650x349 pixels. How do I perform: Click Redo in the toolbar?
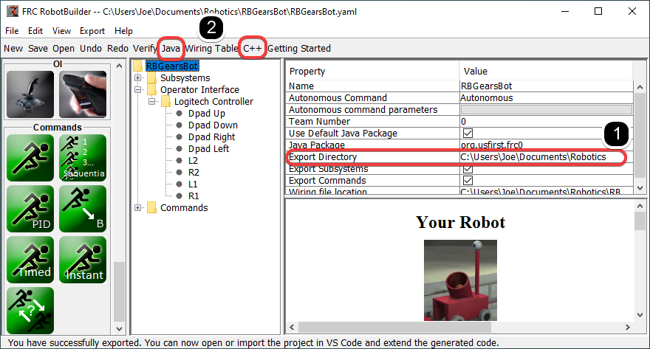[x=117, y=49]
